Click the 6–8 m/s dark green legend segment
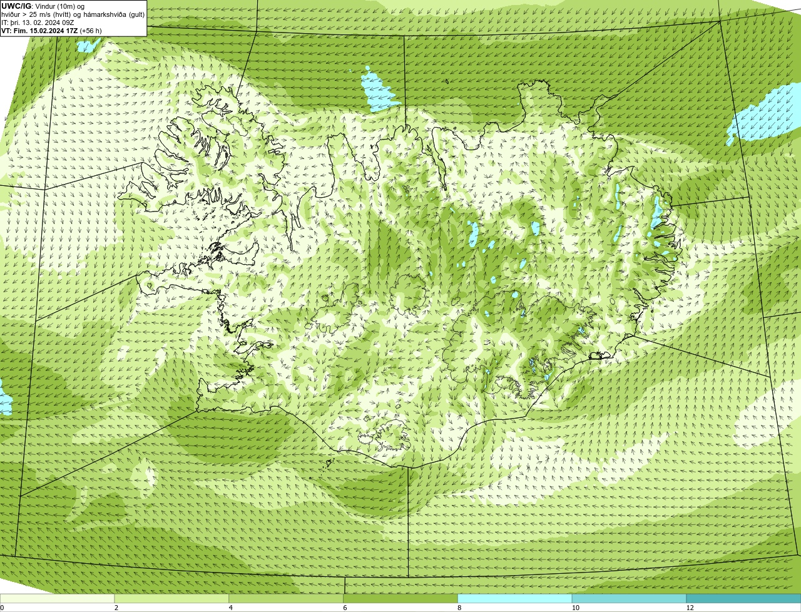The width and height of the screenshot is (801, 612). [x=400, y=598]
